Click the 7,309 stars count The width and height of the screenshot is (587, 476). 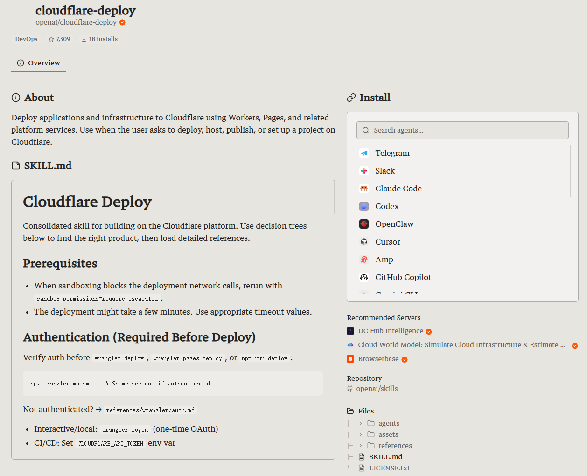pyautogui.click(x=63, y=39)
